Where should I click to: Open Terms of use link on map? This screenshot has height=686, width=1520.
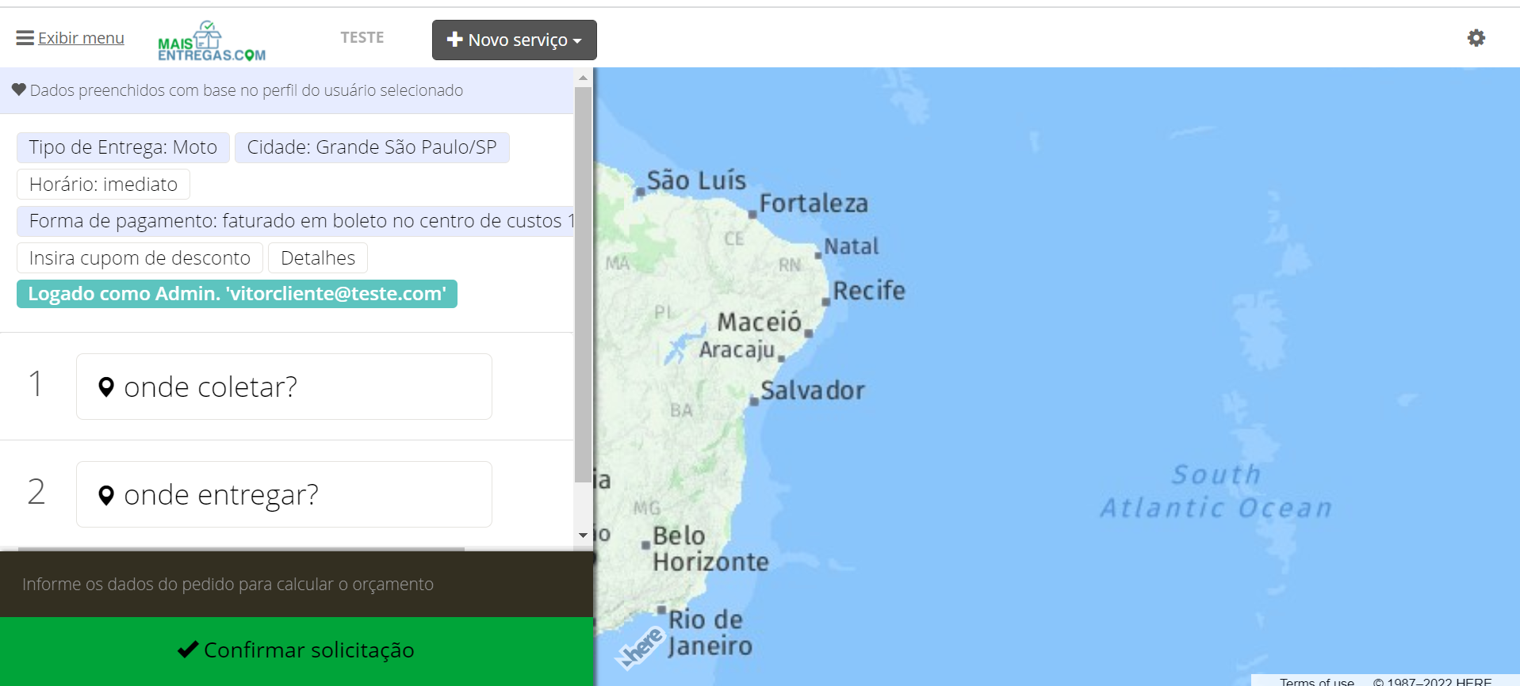point(1316,681)
